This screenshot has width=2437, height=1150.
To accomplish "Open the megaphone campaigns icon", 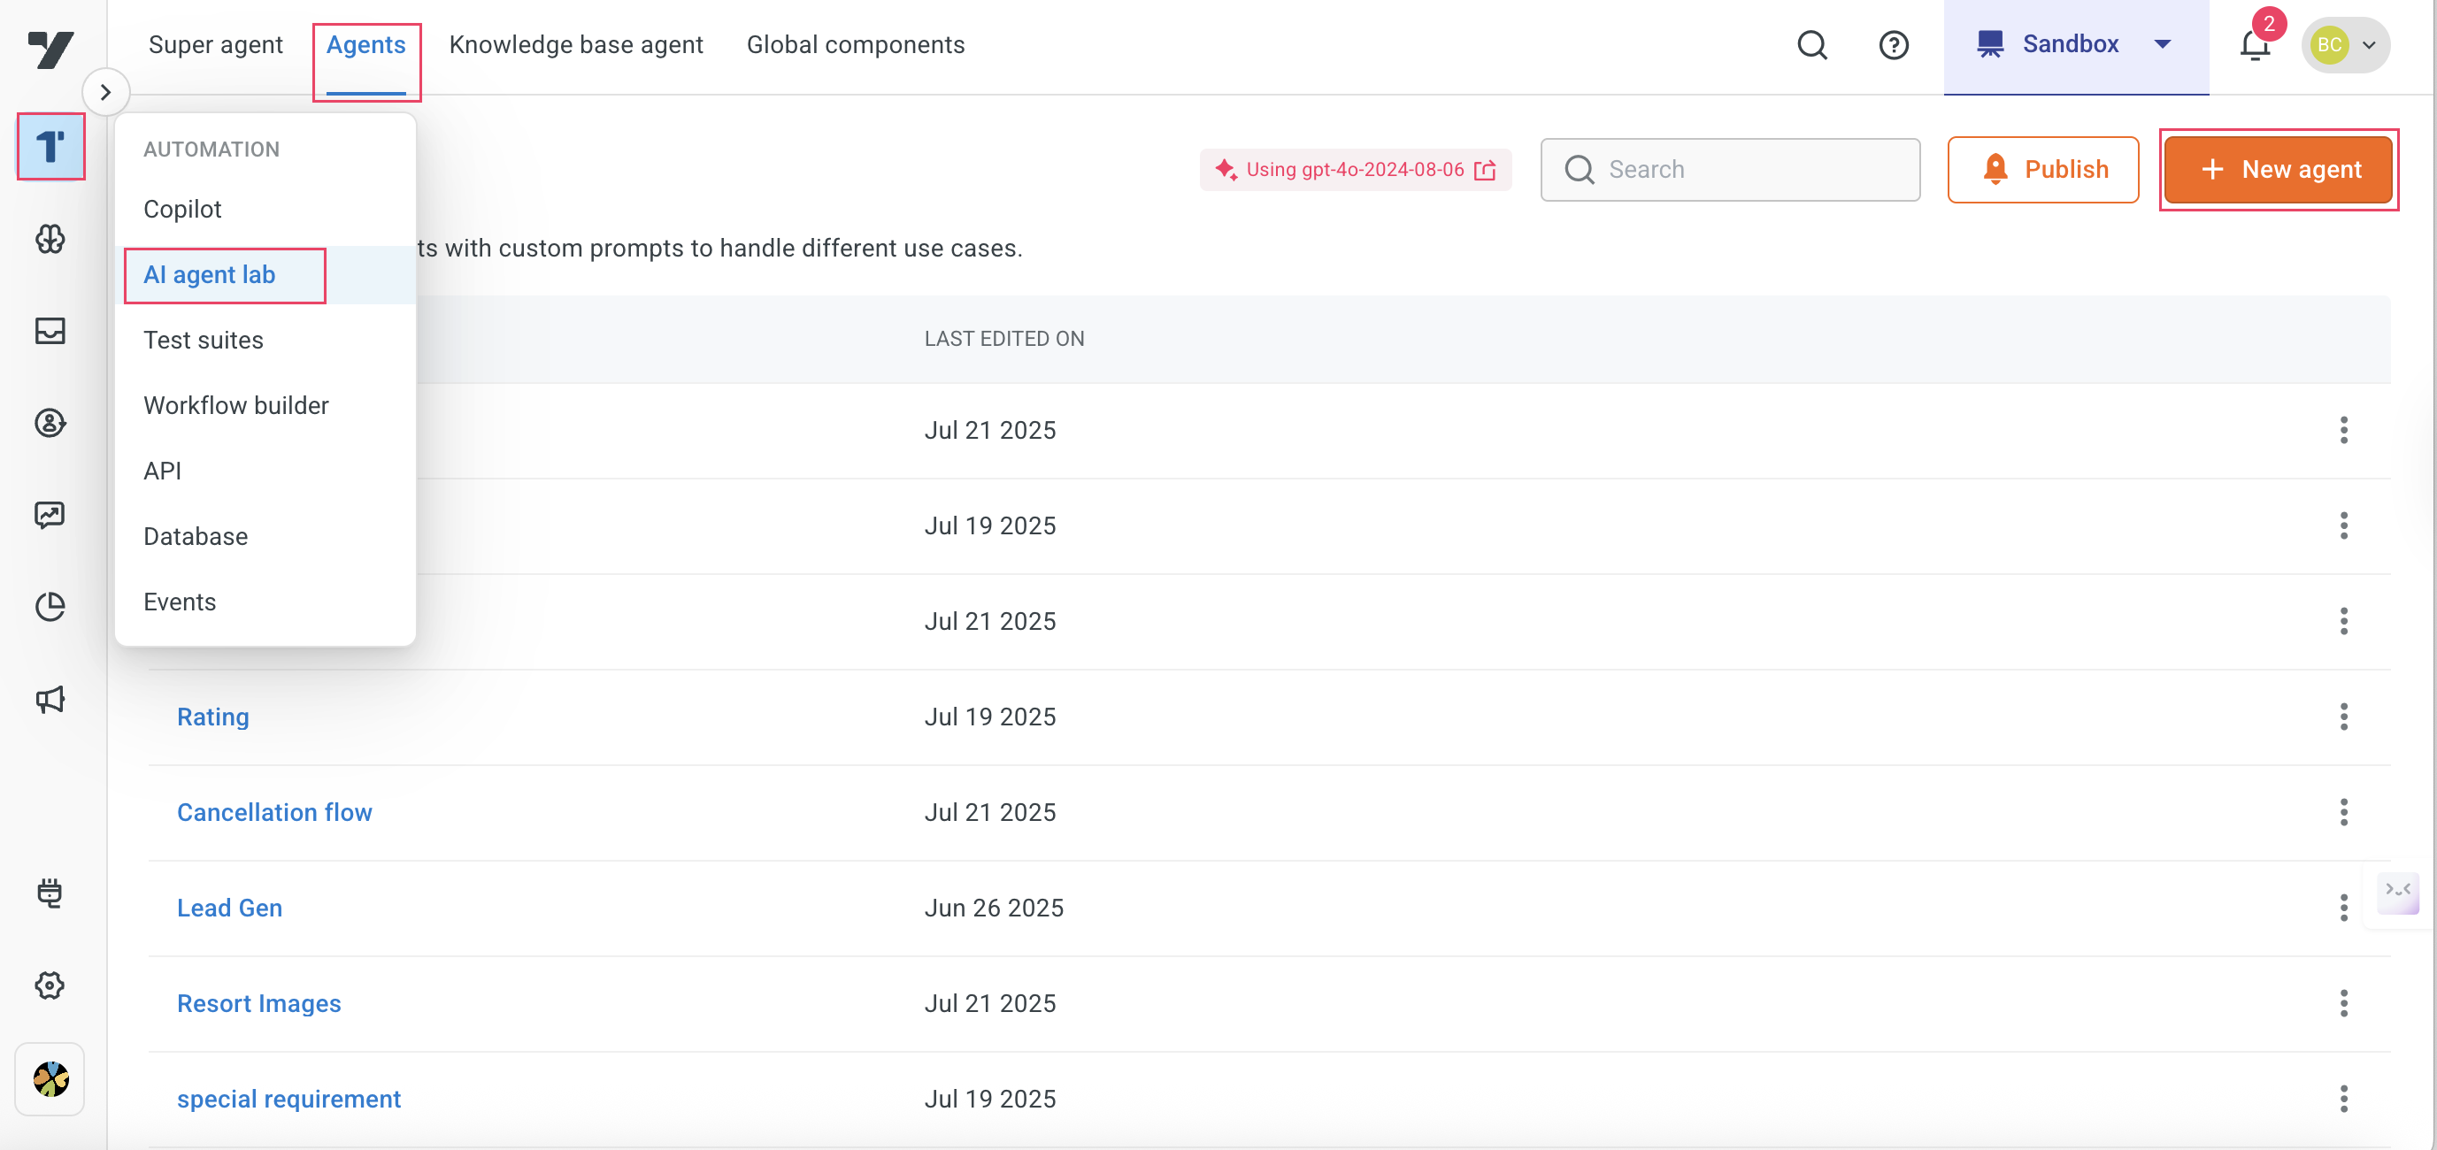I will pos(50,699).
